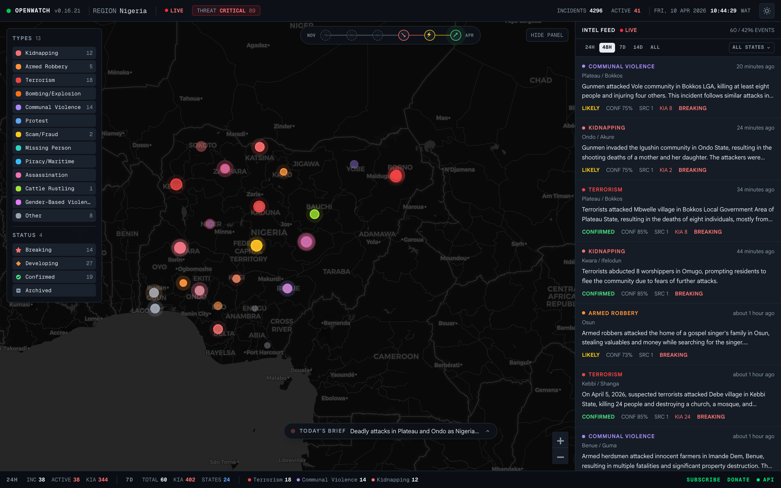Click the green up-arrow timeline node
The height and width of the screenshot is (488, 781).
point(455,35)
